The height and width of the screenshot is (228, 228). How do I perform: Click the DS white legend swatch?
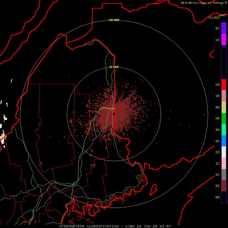tap(224, 152)
